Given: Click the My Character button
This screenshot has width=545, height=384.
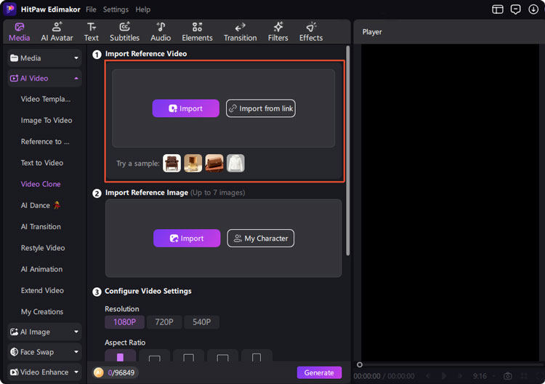Looking at the screenshot, I should (261, 239).
